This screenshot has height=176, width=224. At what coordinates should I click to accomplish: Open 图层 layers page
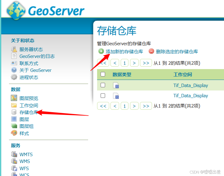(x=24, y=119)
